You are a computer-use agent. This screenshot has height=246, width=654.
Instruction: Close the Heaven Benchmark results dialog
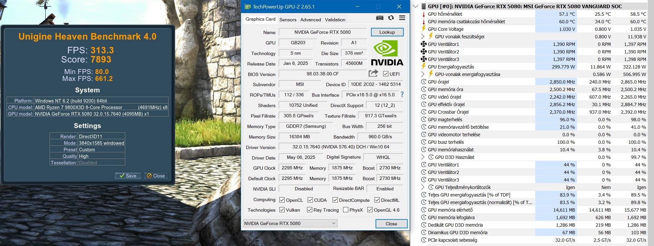pos(156,176)
